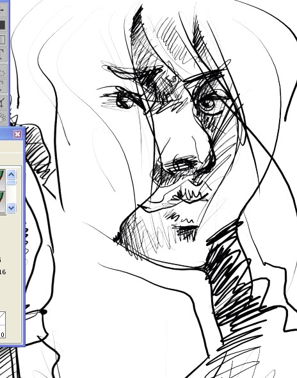
Task: Click the value field showing 0
Action: tap(3, 334)
